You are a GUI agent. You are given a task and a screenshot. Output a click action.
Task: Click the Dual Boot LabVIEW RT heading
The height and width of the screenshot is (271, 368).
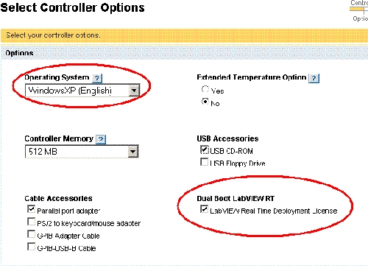tap(236, 198)
